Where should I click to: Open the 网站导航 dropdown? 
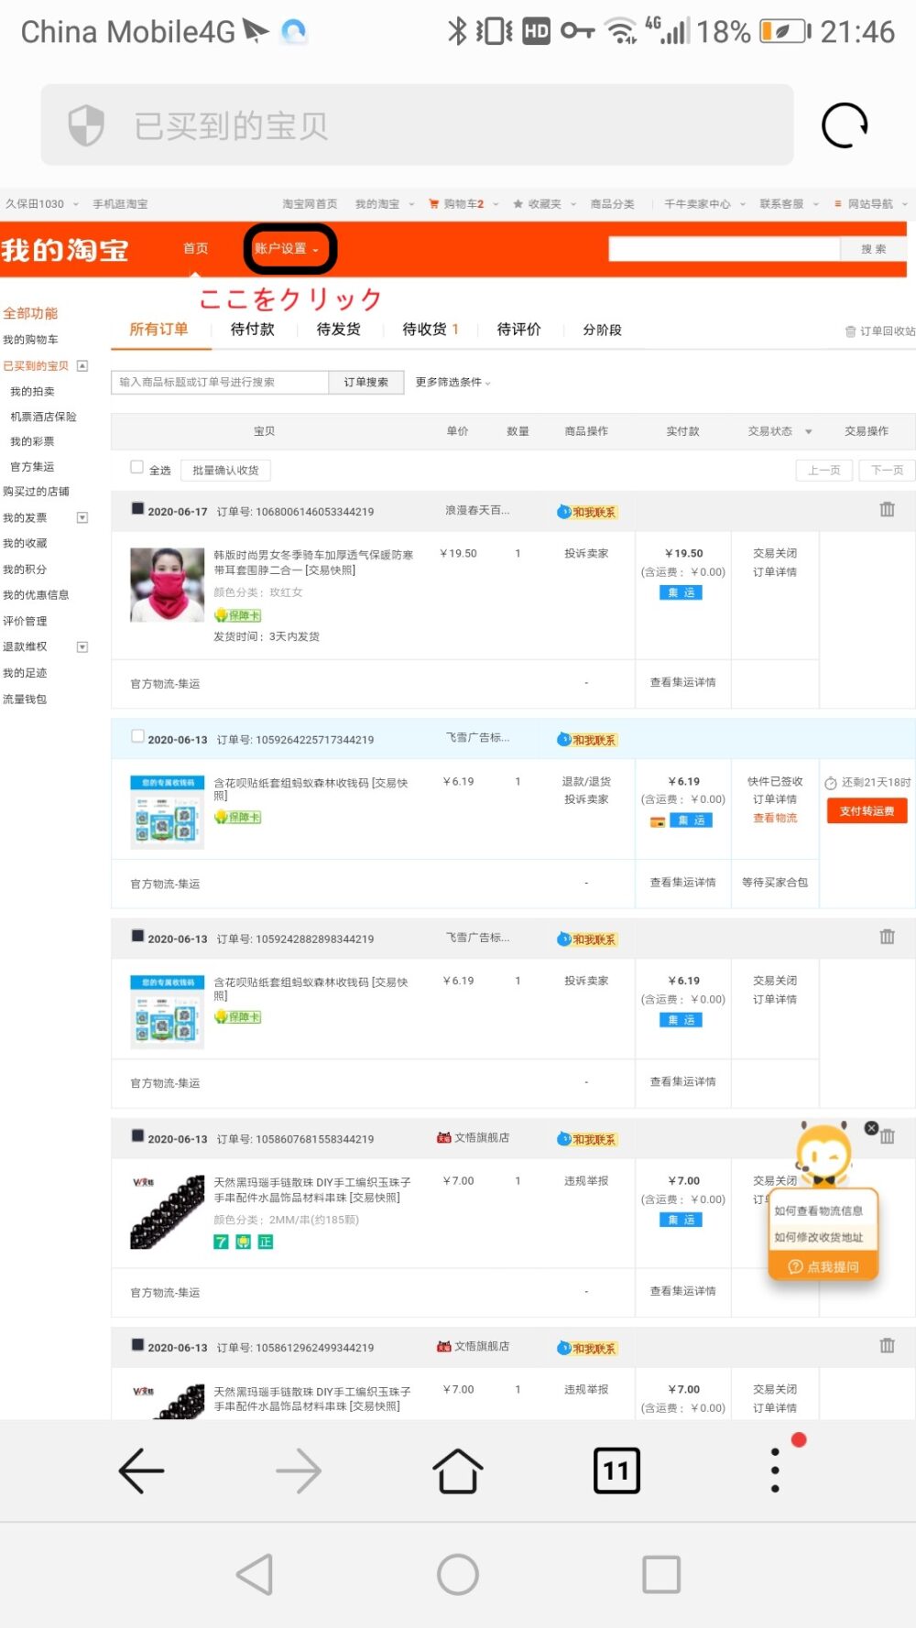(x=870, y=203)
